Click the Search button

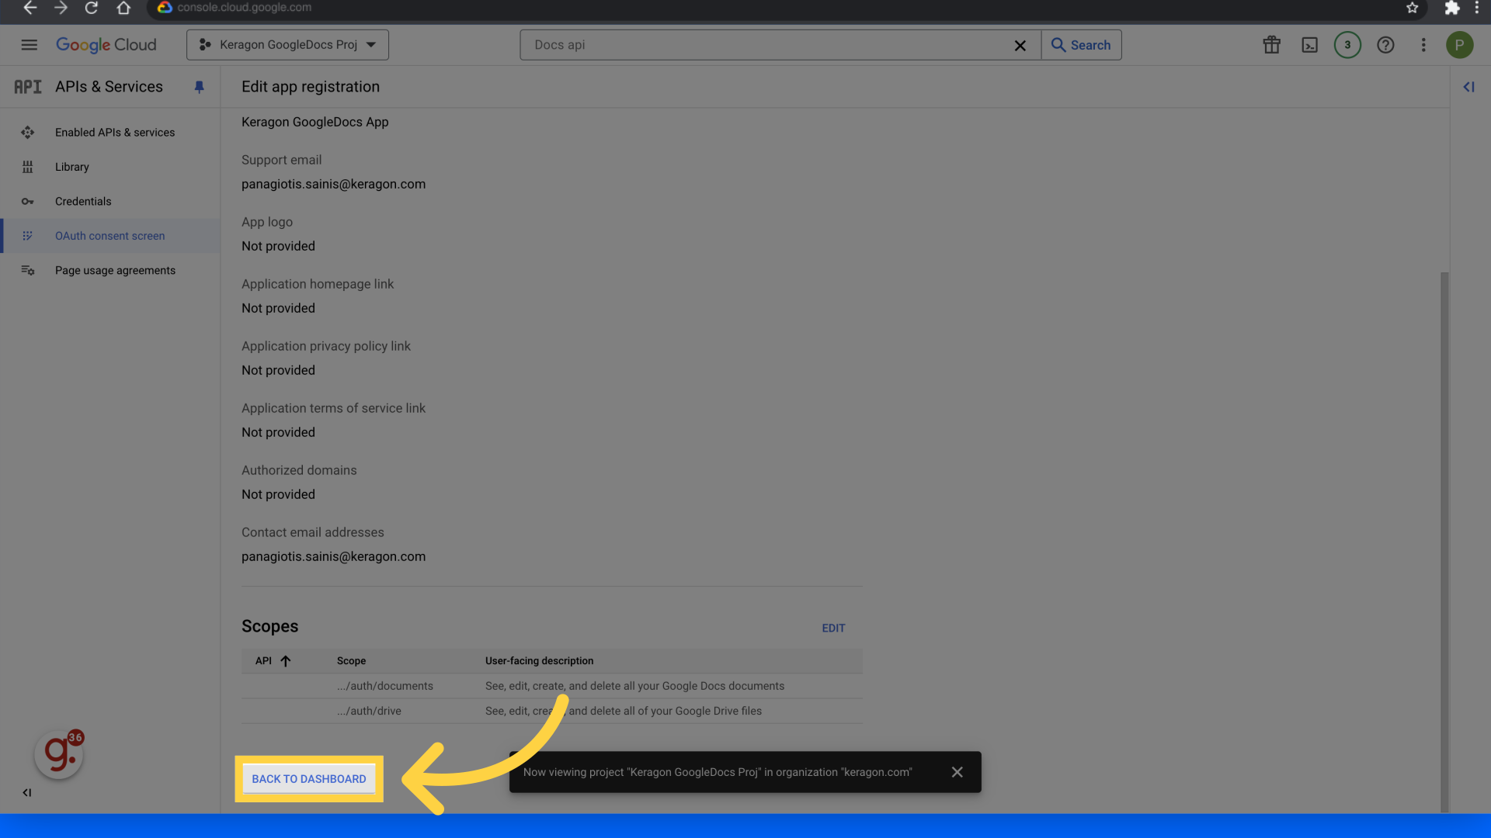pyautogui.click(x=1081, y=45)
